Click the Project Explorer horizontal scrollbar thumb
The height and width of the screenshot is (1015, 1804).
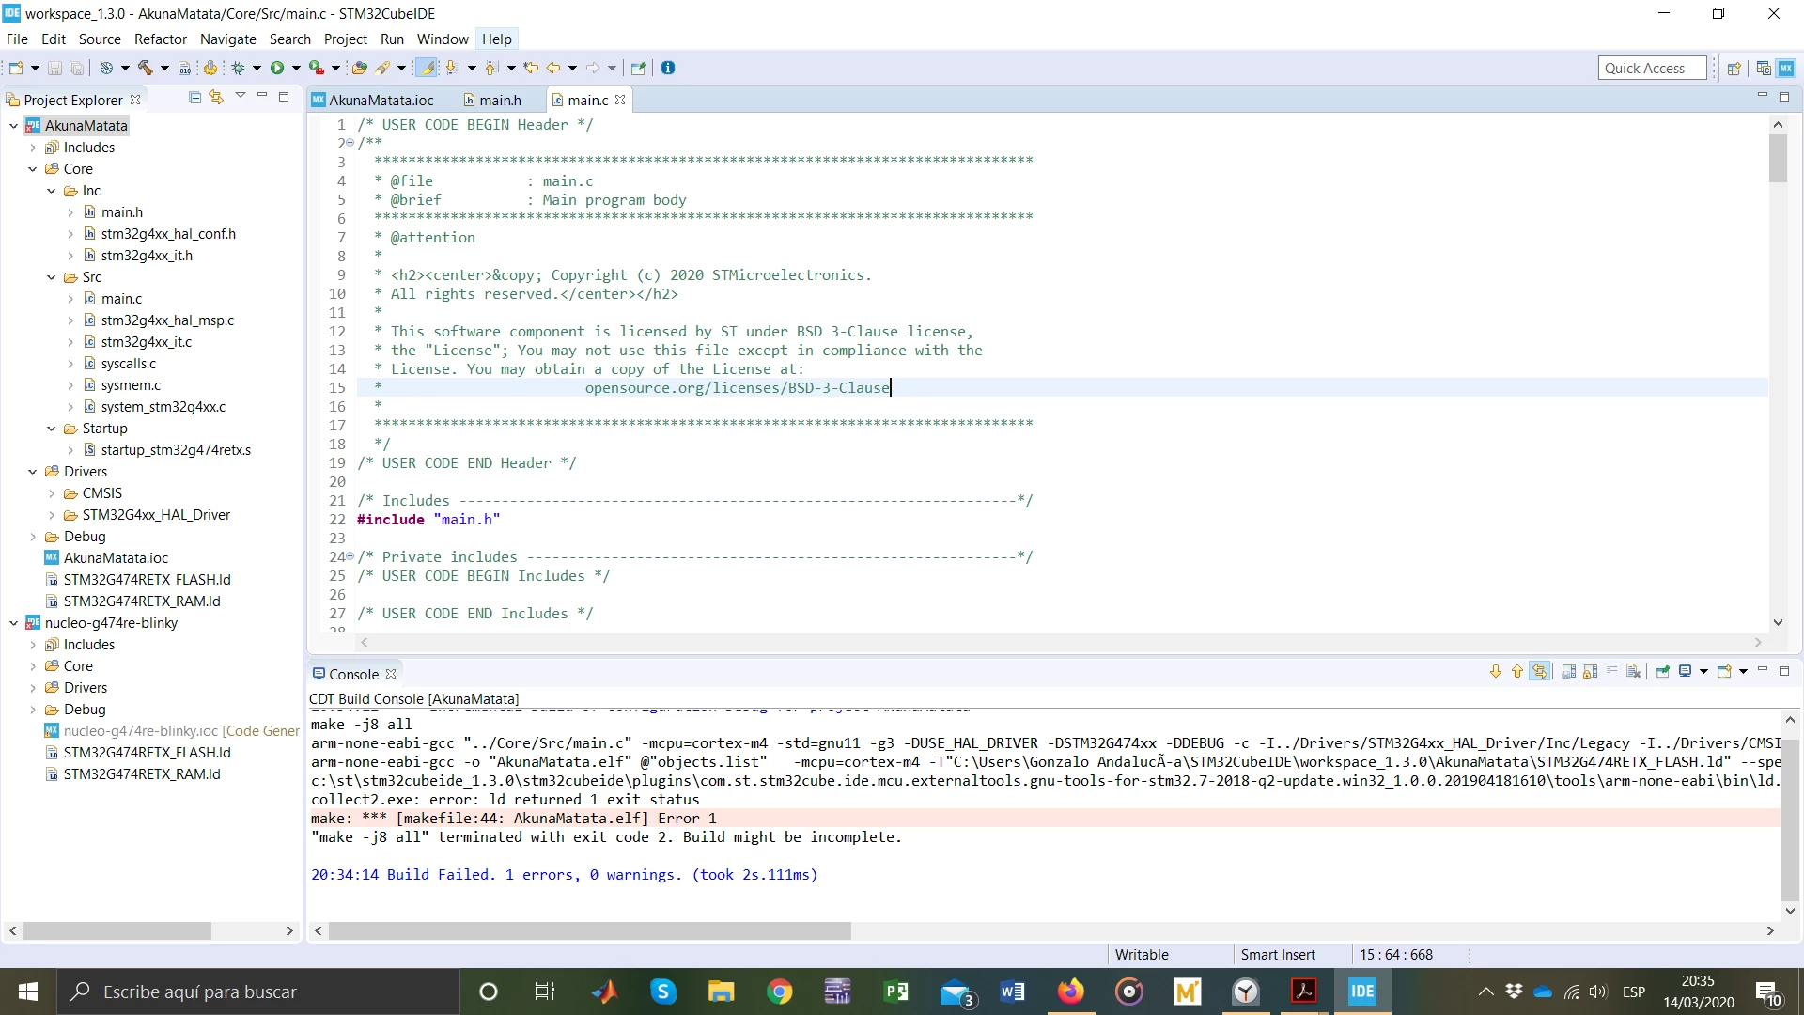pos(117,930)
